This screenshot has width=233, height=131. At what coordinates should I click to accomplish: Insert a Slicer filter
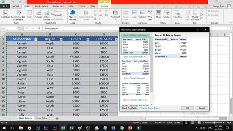coord(159,14)
